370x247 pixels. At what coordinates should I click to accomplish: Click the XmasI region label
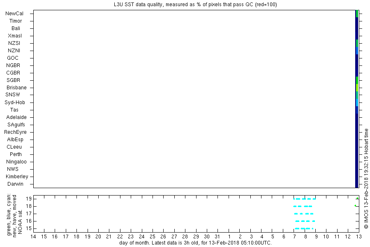pos(15,36)
